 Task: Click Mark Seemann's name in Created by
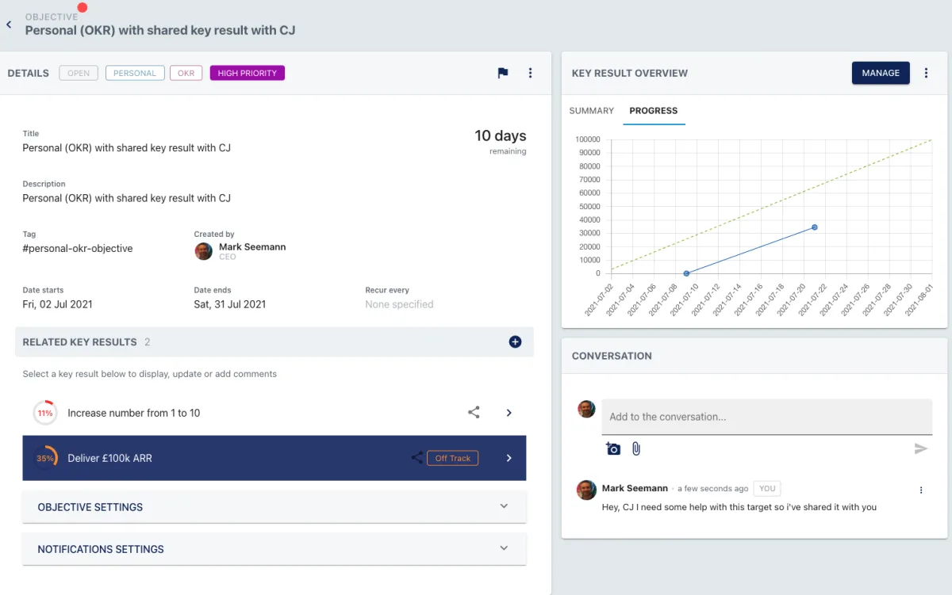point(252,247)
